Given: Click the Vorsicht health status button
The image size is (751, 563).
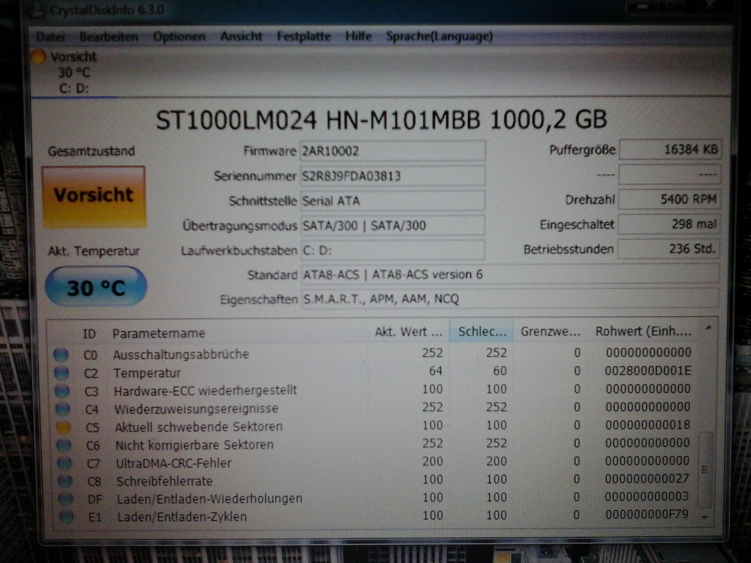Looking at the screenshot, I should click(x=94, y=196).
